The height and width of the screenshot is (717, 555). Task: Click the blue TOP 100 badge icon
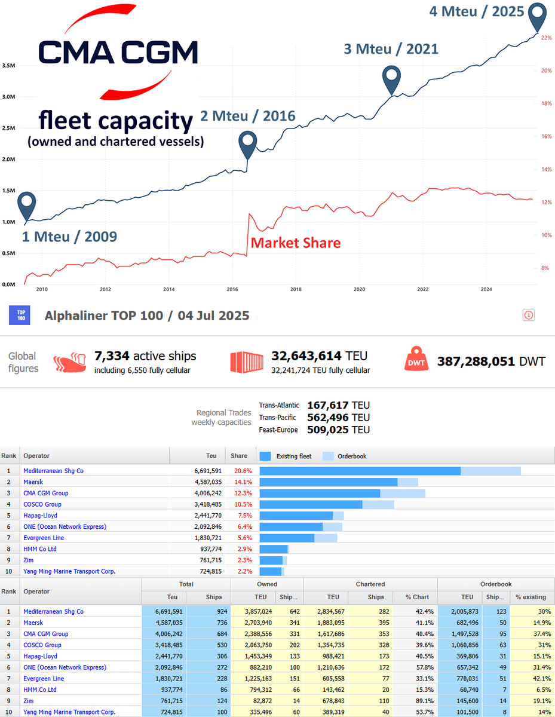[20, 314]
